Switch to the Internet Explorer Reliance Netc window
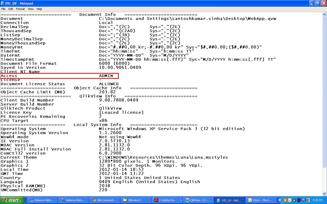327x204 pixels. (74, 200)
